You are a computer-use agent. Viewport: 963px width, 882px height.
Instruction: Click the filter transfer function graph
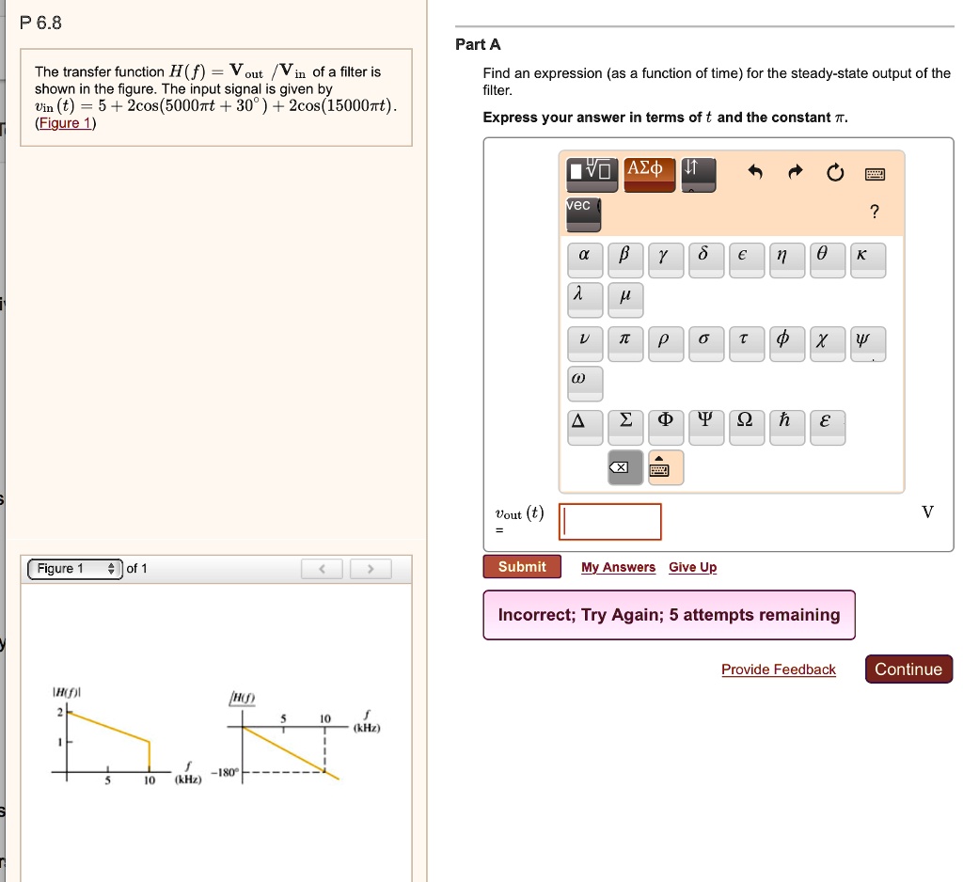click(x=216, y=737)
